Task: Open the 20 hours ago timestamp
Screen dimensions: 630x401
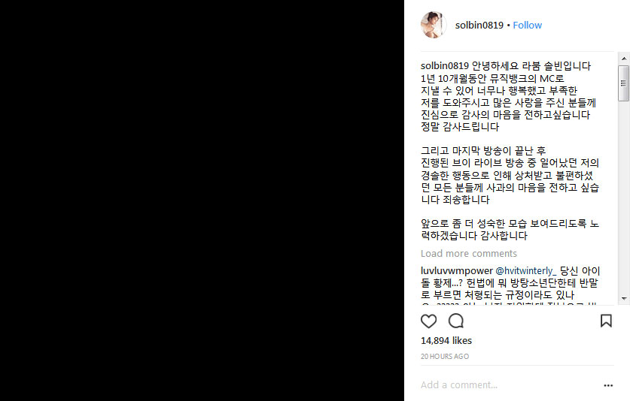Action: (x=445, y=357)
